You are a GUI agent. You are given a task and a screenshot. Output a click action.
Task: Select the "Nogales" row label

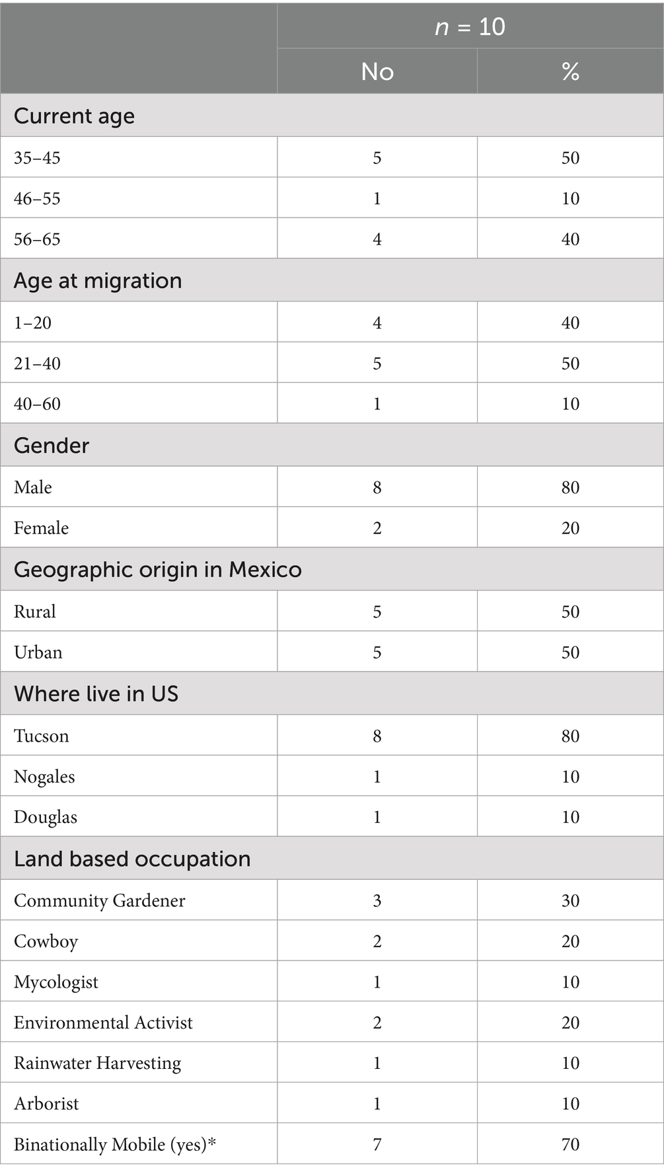[44, 777]
